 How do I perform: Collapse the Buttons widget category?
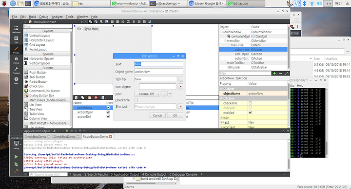pyautogui.click(x=25, y=68)
